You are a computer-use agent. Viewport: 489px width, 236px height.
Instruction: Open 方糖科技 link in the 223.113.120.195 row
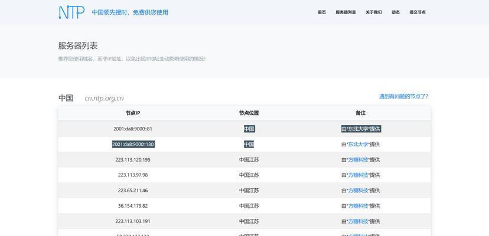358,160
